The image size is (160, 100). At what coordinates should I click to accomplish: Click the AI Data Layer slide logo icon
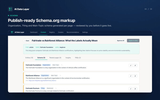[10, 9]
